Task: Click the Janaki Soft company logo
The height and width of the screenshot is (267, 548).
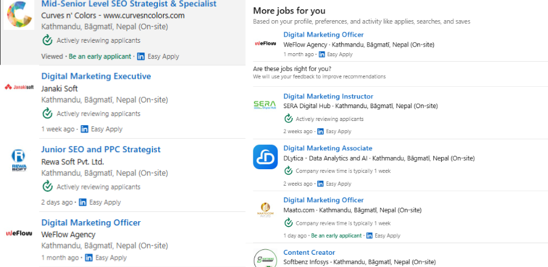Action: [x=19, y=87]
